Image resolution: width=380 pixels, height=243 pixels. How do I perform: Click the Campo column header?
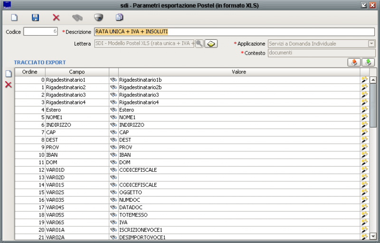point(77,72)
